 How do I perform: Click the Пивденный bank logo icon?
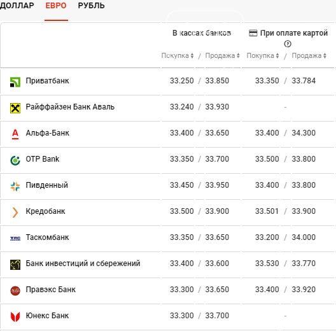pos(15,187)
